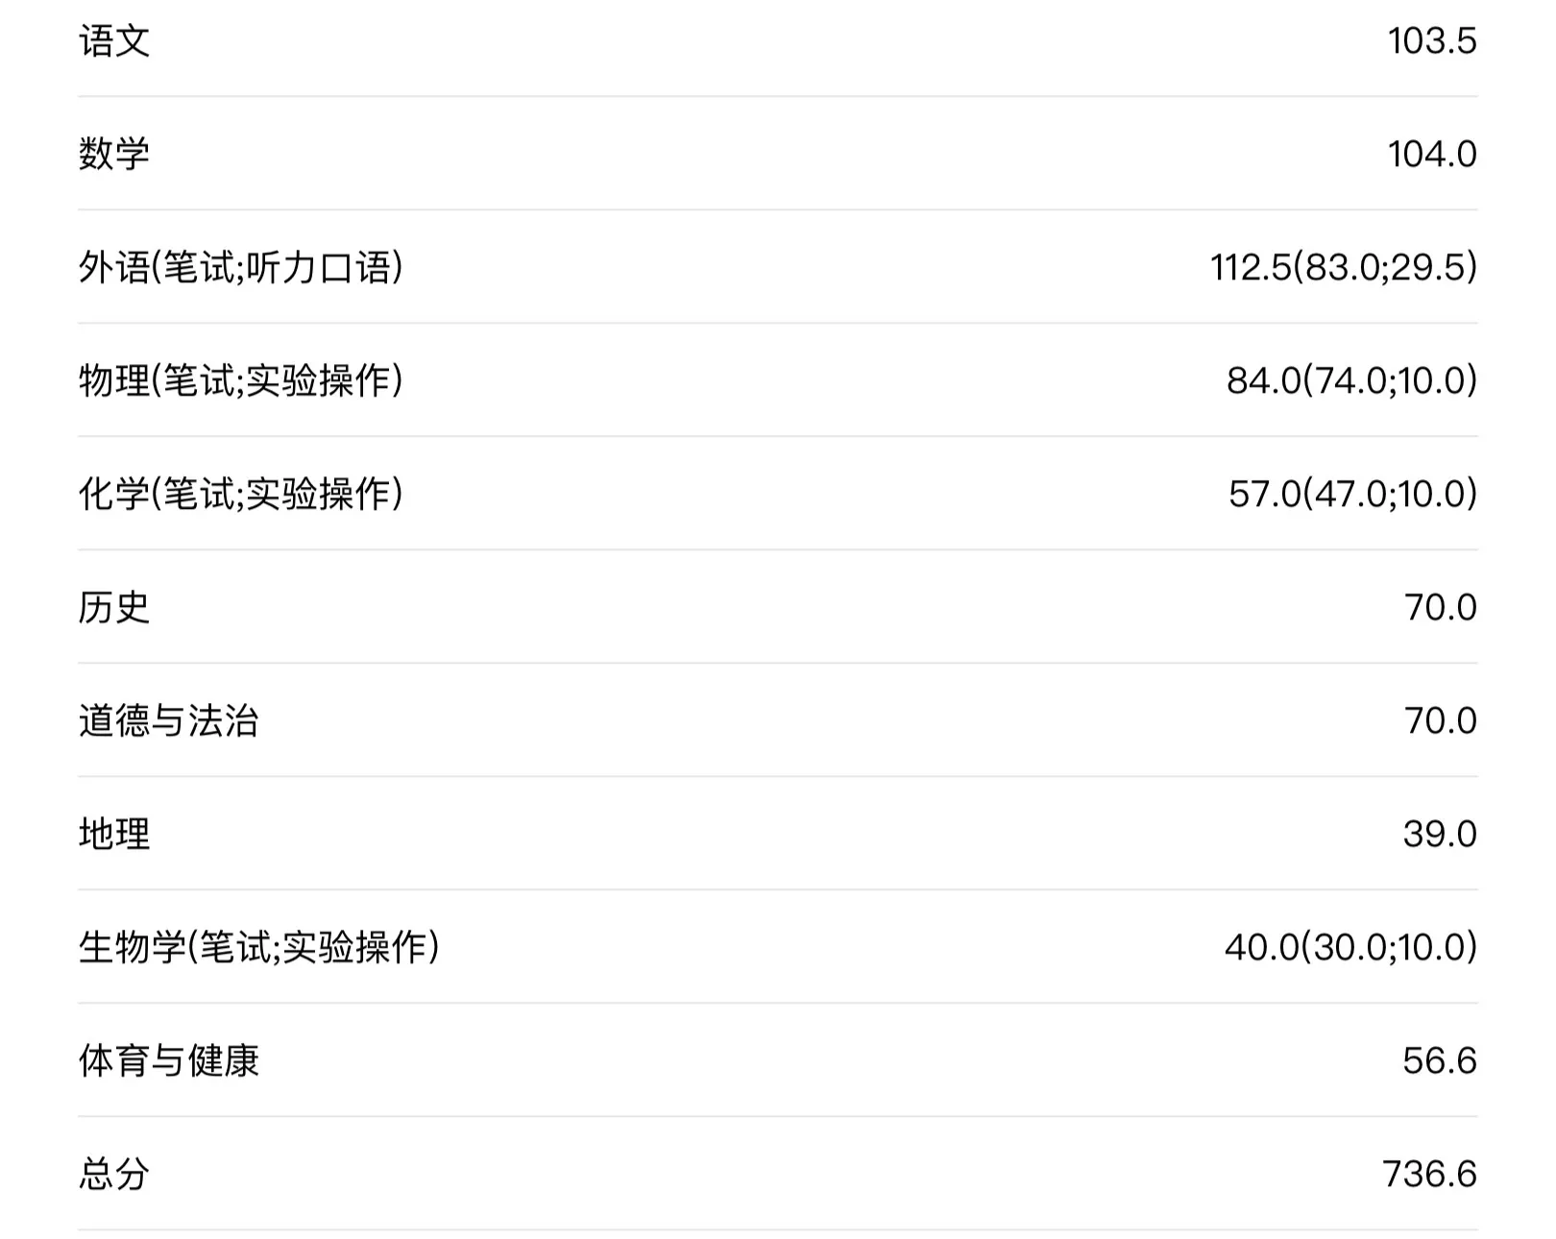Select the 总分 total 736.6

(1429, 1174)
